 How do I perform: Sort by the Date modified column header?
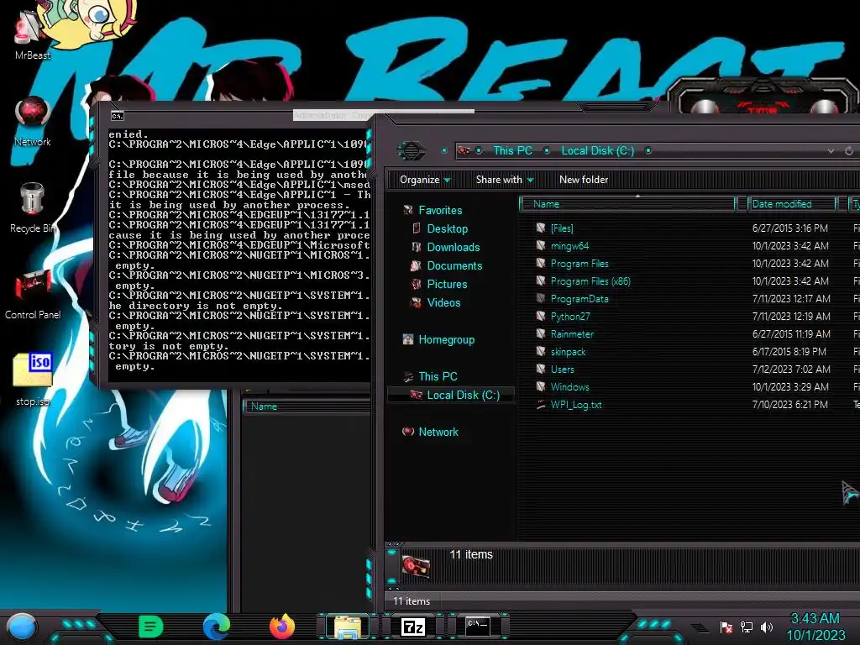click(791, 204)
